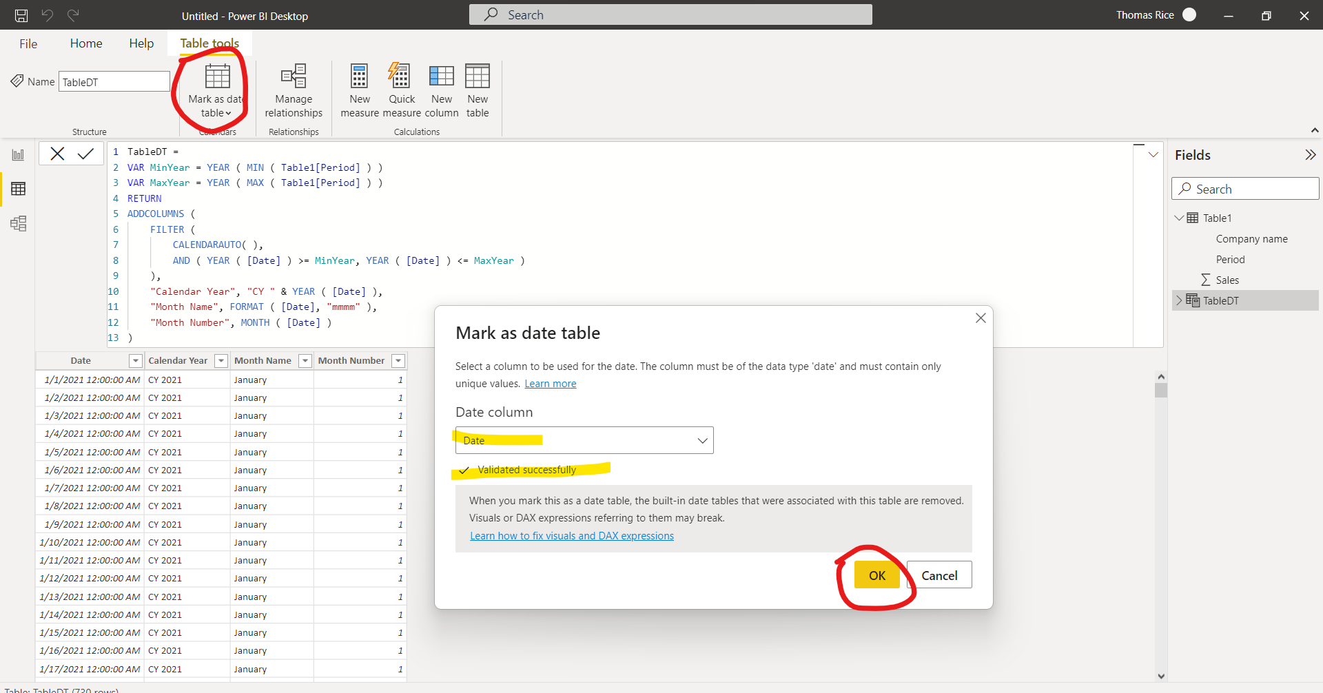Image resolution: width=1323 pixels, height=693 pixels.
Task: Click the user account avatar
Action: tap(1189, 14)
